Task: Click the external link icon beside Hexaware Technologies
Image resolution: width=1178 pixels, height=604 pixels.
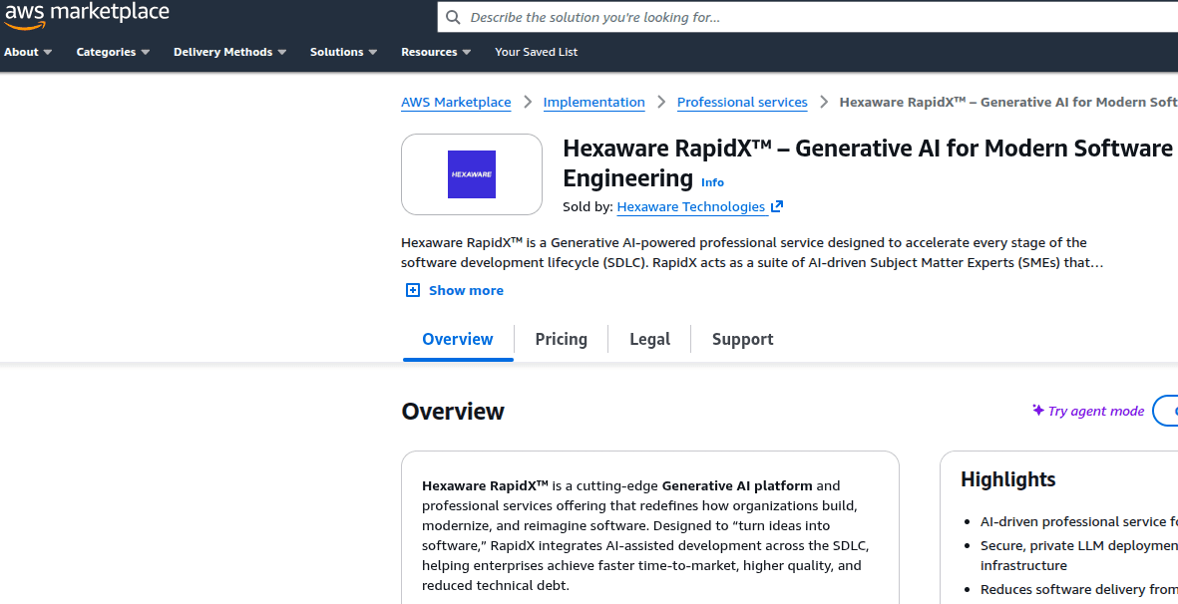Action: tap(775, 206)
